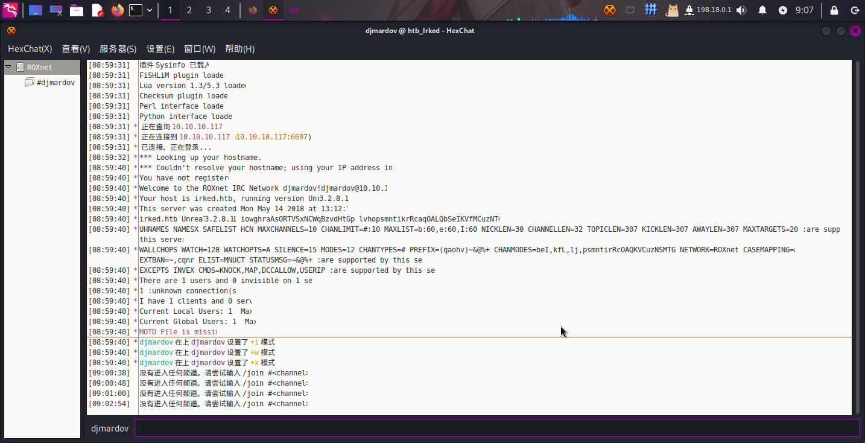Open the notifications bell icon
Image resolution: width=865 pixels, height=443 pixels.
point(762,10)
